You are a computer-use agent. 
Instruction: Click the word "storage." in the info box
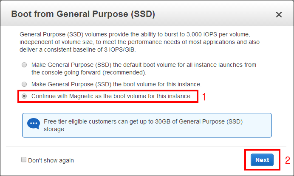[x=55, y=129]
